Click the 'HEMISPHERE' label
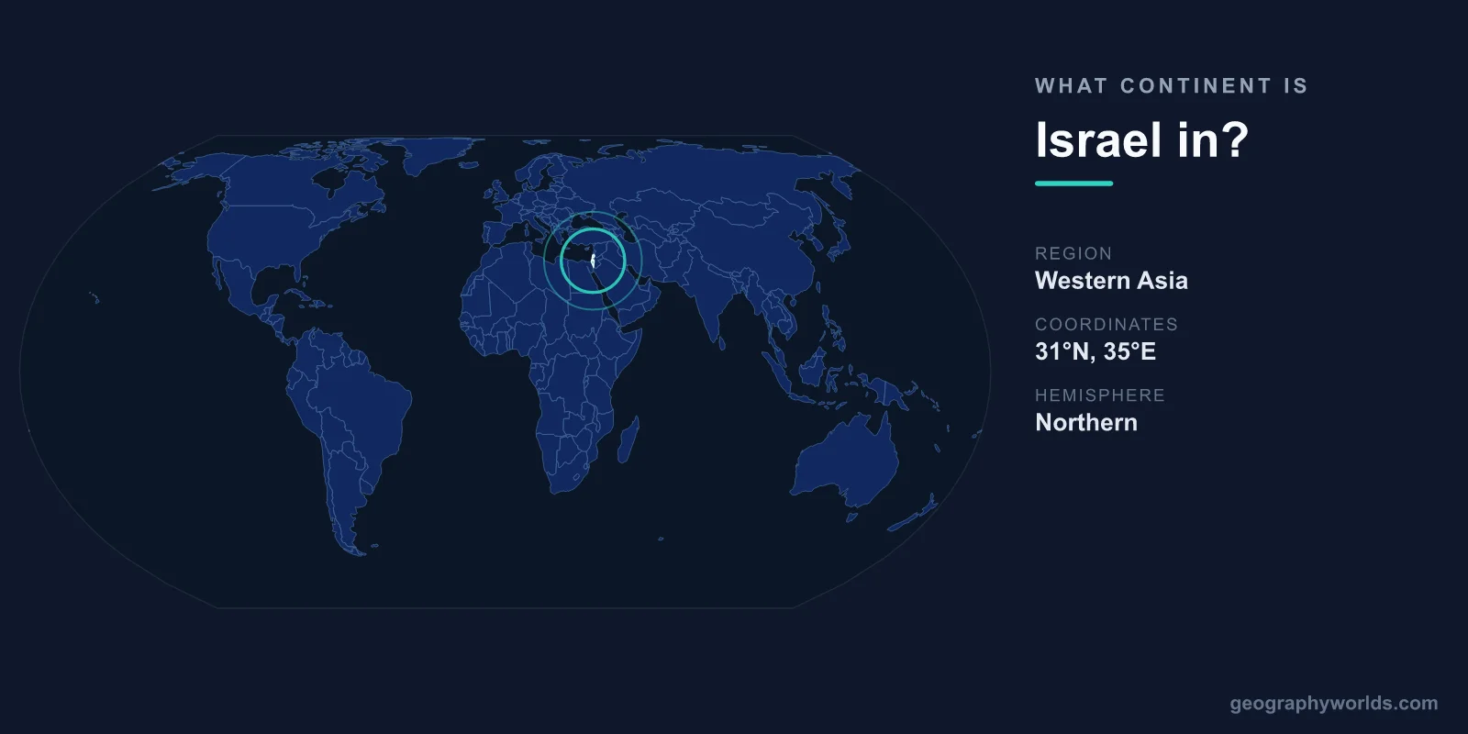The height and width of the screenshot is (734, 1468). pos(1100,395)
